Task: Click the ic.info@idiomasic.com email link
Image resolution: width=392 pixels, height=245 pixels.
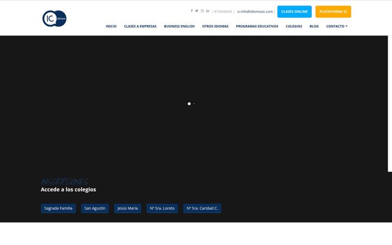Action: 255,11
